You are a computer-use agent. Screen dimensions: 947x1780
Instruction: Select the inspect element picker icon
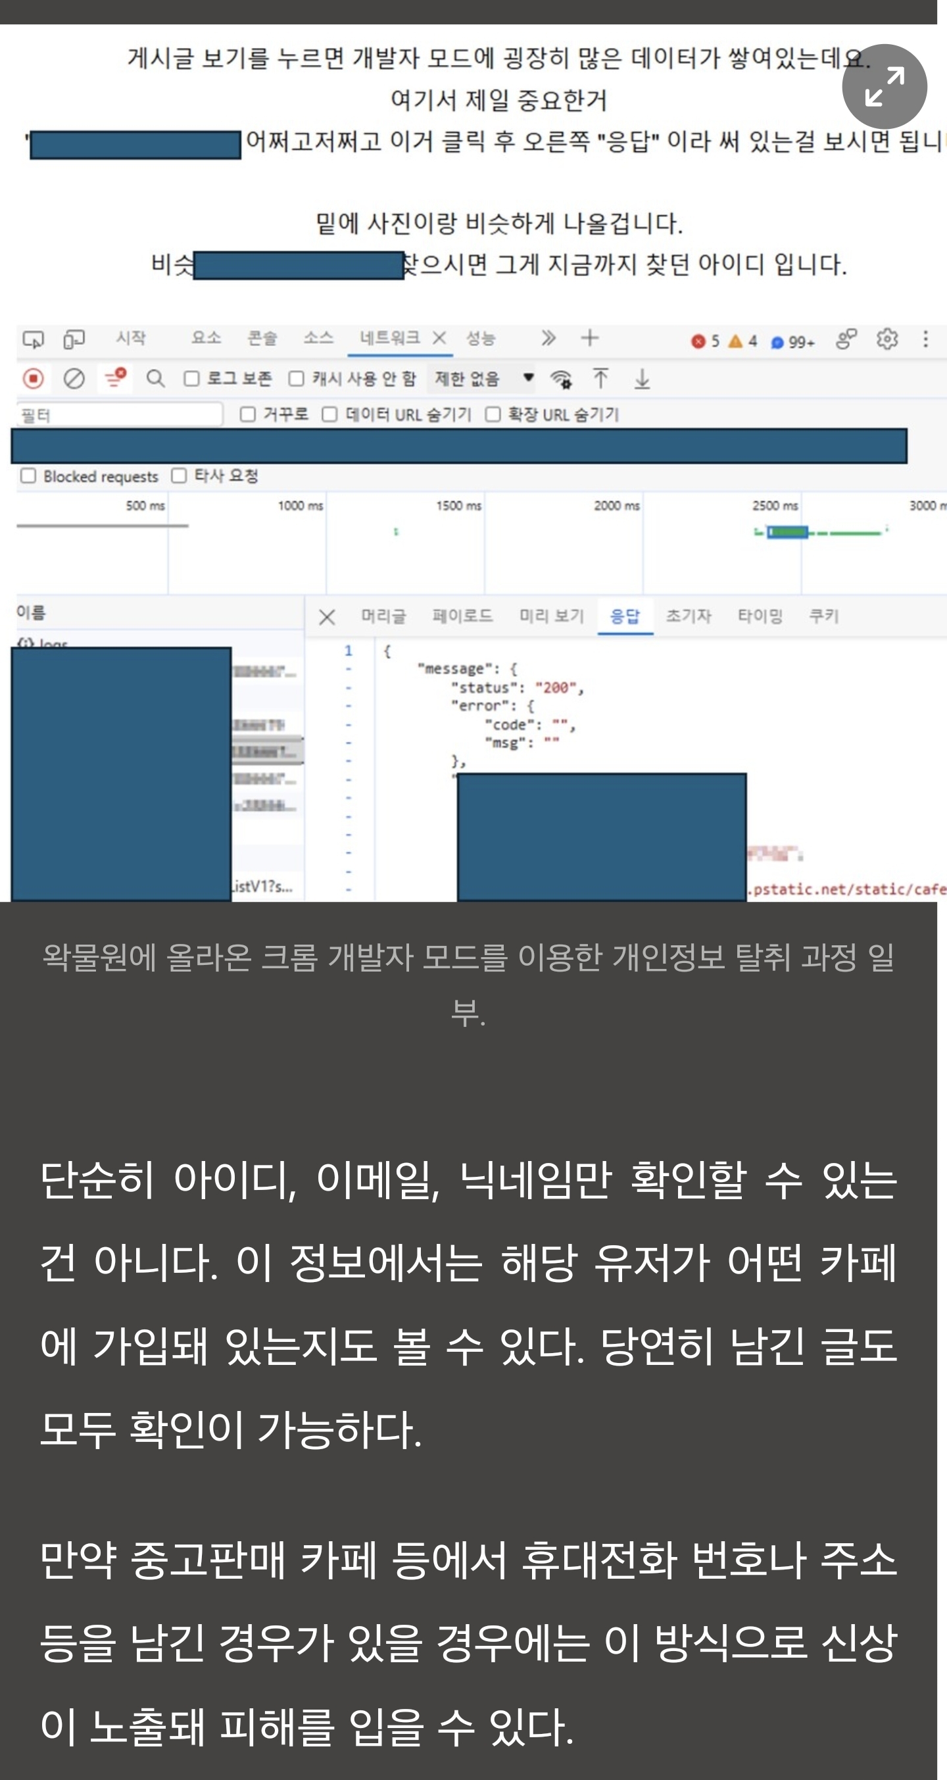click(32, 339)
